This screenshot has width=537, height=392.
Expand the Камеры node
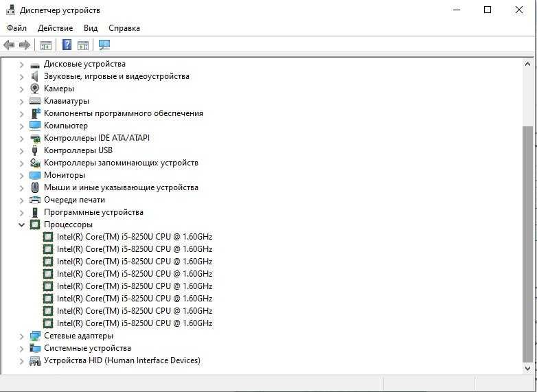point(21,89)
